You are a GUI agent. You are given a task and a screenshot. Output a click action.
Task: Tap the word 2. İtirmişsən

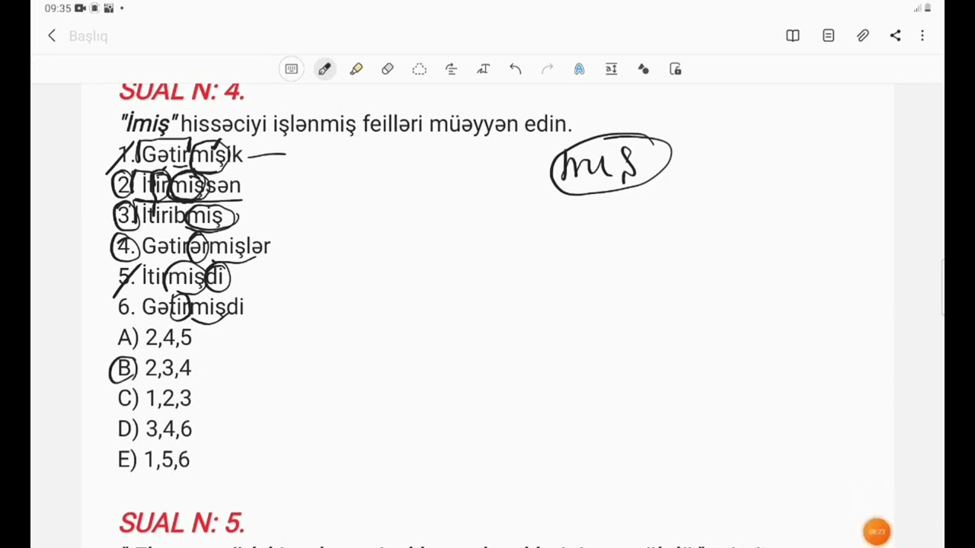click(x=180, y=185)
